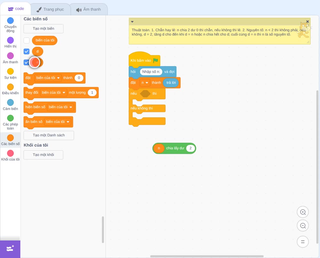Click the workspace horizontal scrollbar
This screenshot has height=258, width=320.
click(207, 256)
